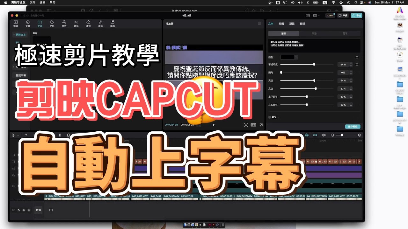Click the 保存预设 save preset button
The width and height of the screenshot is (408, 229).
pyautogui.click(x=353, y=127)
